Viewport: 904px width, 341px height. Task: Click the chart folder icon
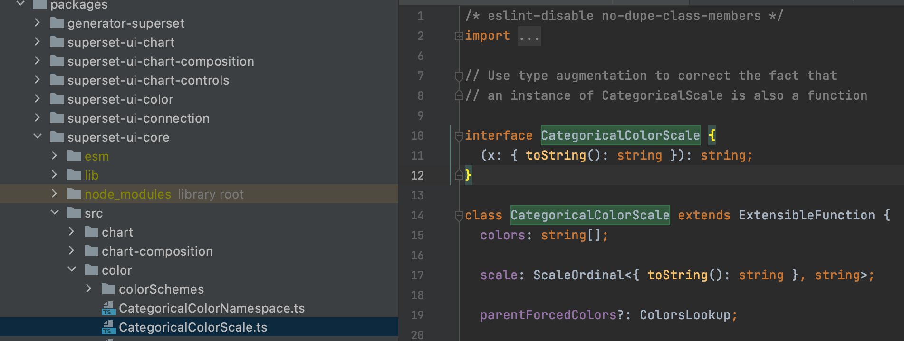click(91, 231)
